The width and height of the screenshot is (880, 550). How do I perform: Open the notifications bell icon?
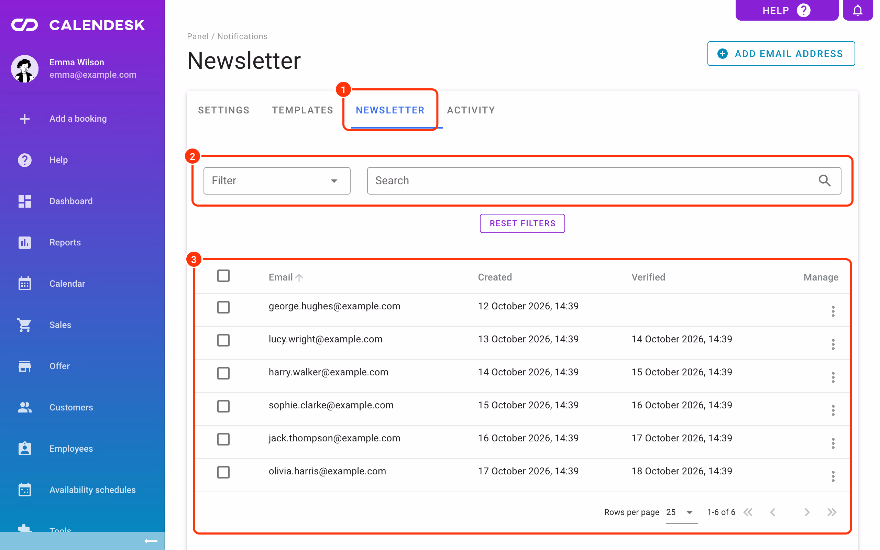[857, 10]
